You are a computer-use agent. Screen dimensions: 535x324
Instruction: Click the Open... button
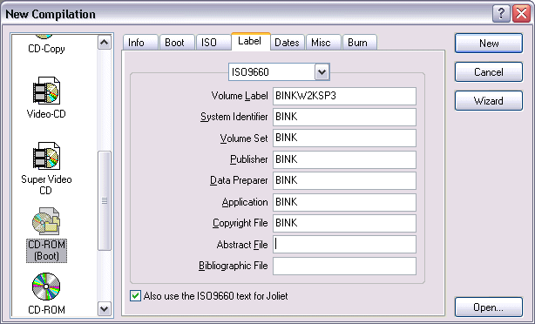point(489,307)
